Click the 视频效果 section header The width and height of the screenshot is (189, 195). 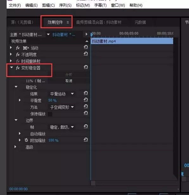(19, 41)
